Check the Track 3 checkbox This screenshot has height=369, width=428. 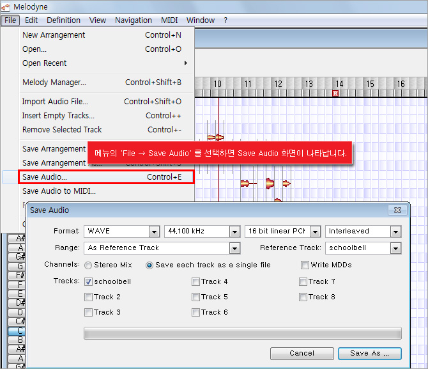point(88,312)
